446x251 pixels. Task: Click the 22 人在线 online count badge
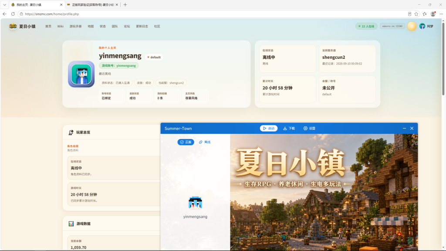[x=366, y=26]
